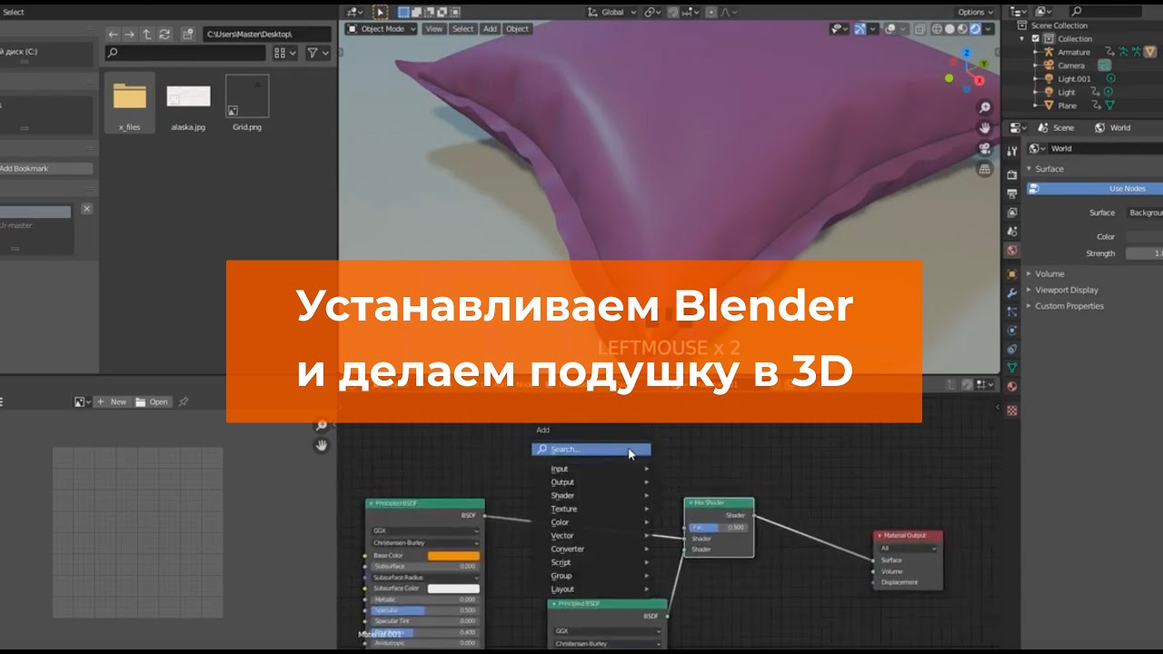
Task: Click the viewport zoom magnifier icon
Action: tap(985, 108)
